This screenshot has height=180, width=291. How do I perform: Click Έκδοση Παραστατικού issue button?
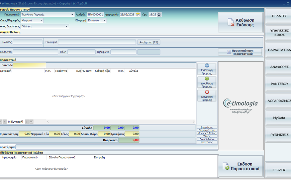(240, 166)
